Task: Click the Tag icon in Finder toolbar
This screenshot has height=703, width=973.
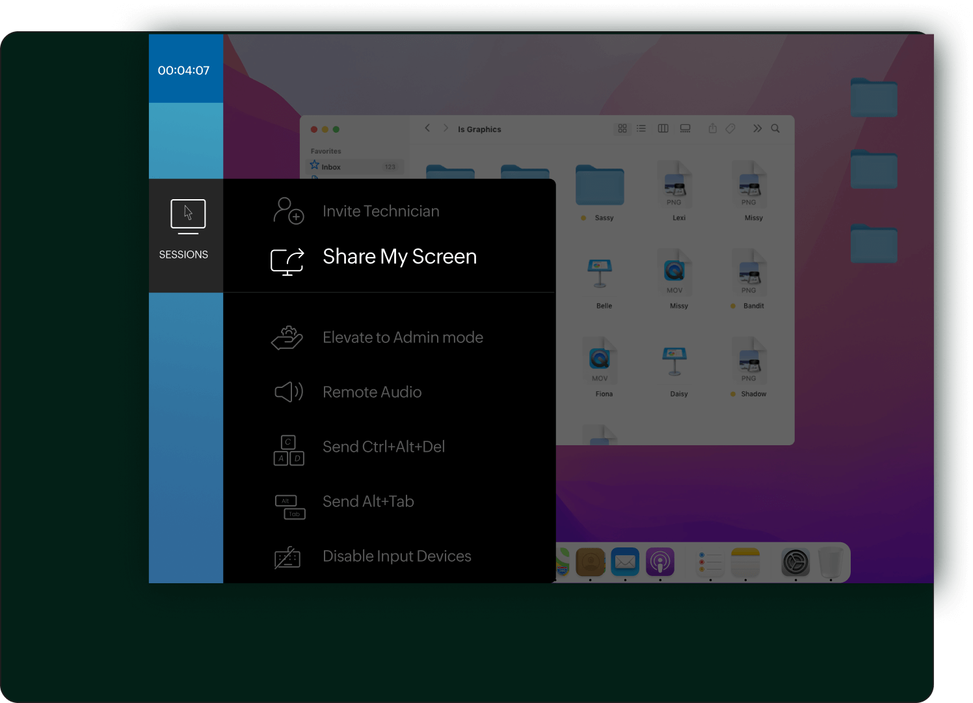Action: [731, 128]
